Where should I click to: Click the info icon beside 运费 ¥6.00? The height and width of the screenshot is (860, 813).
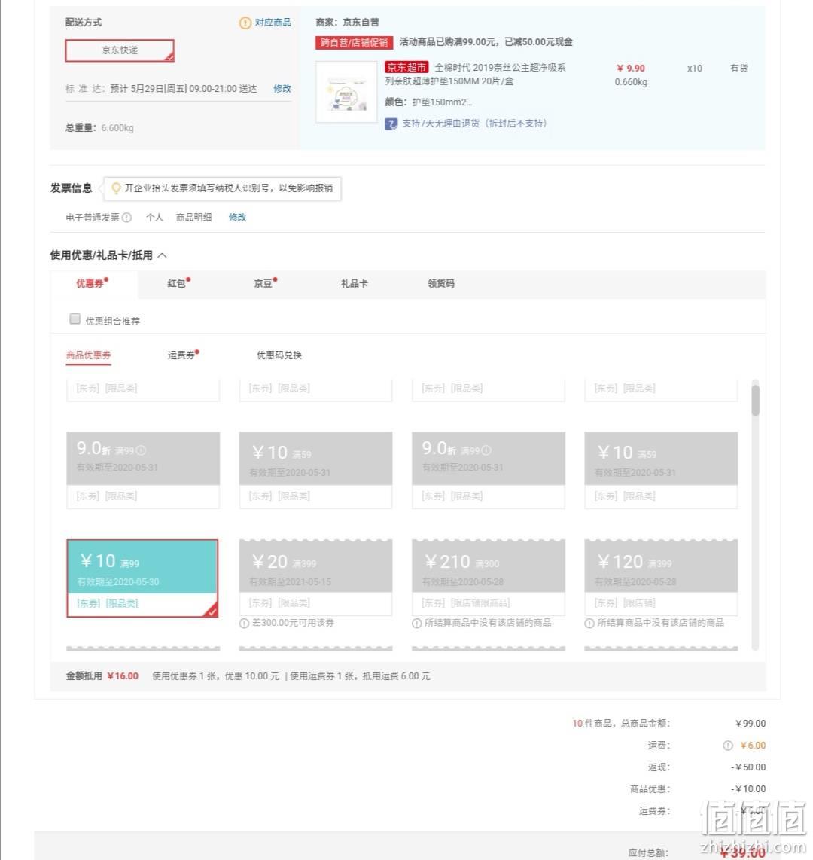[x=728, y=746]
